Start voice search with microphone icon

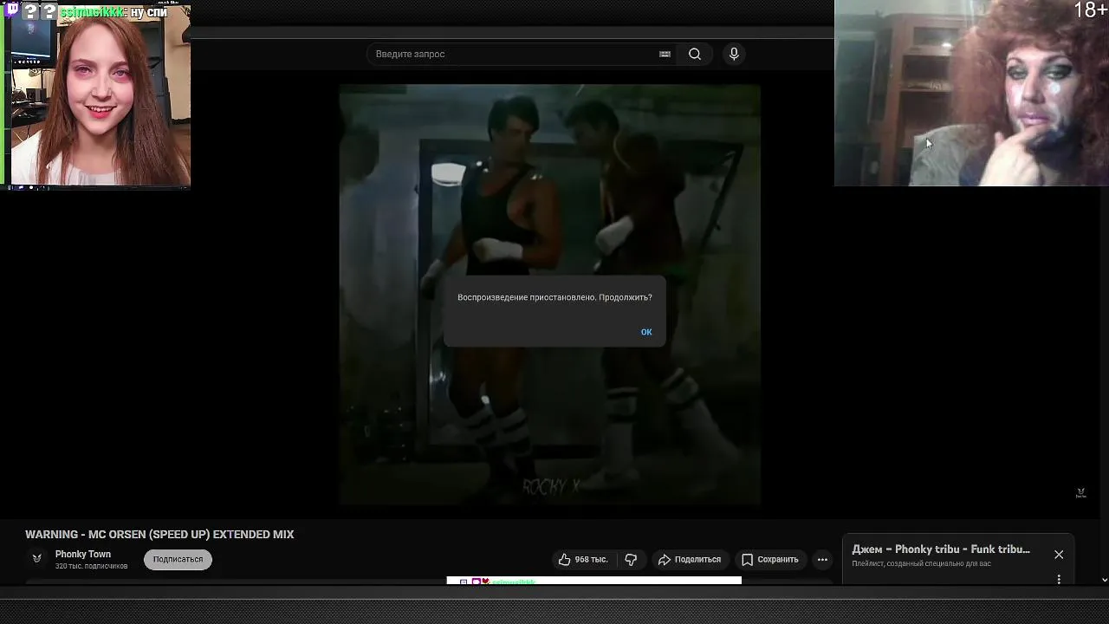click(x=734, y=54)
